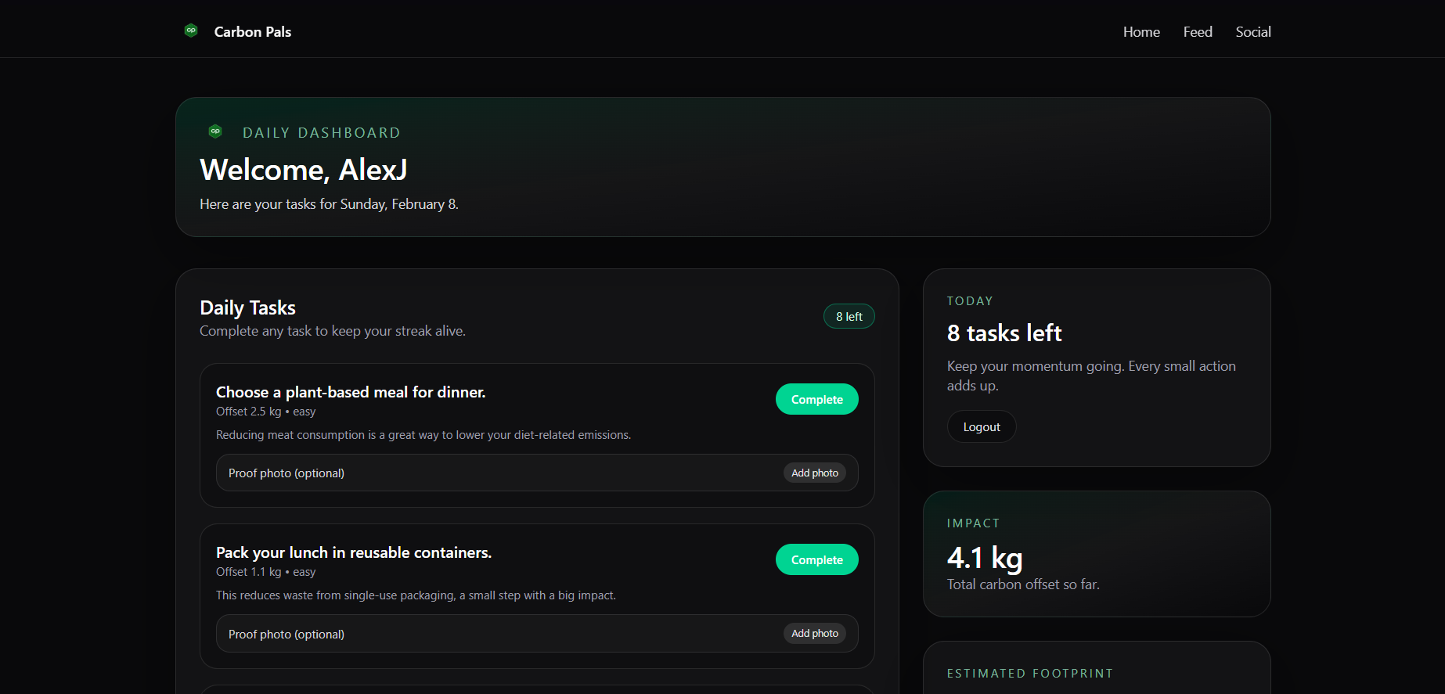The width and height of the screenshot is (1445, 694).
Task: Go to the Feed page
Action: click(1198, 32)
